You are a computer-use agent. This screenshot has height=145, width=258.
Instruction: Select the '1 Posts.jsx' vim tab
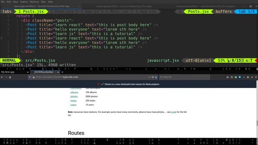[x=31, y=12]
